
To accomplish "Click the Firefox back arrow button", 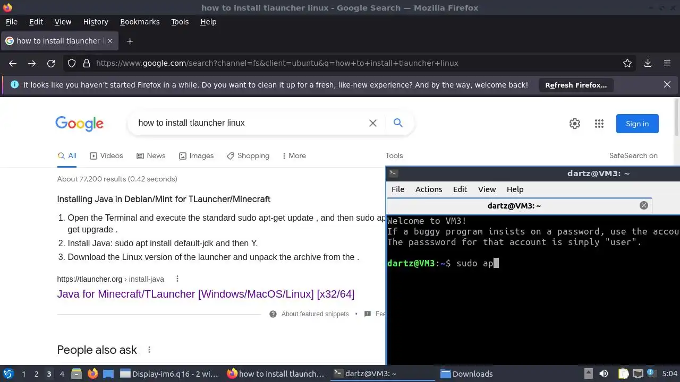I will pos(13,63).
